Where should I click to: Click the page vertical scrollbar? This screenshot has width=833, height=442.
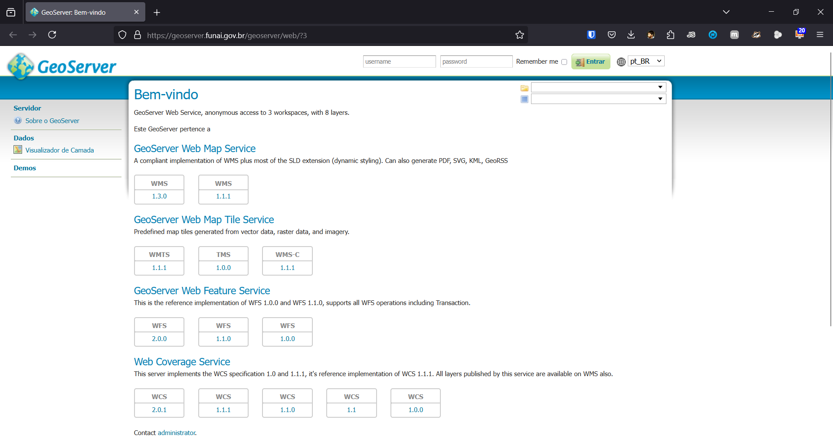(x=830, y=189)
